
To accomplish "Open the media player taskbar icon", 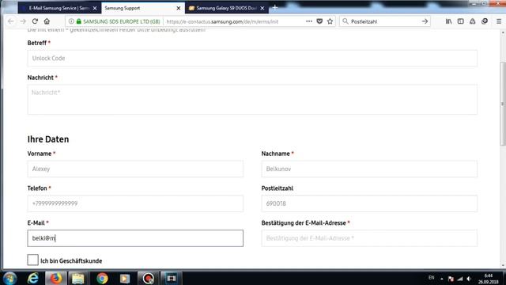I will coord(125,278).
